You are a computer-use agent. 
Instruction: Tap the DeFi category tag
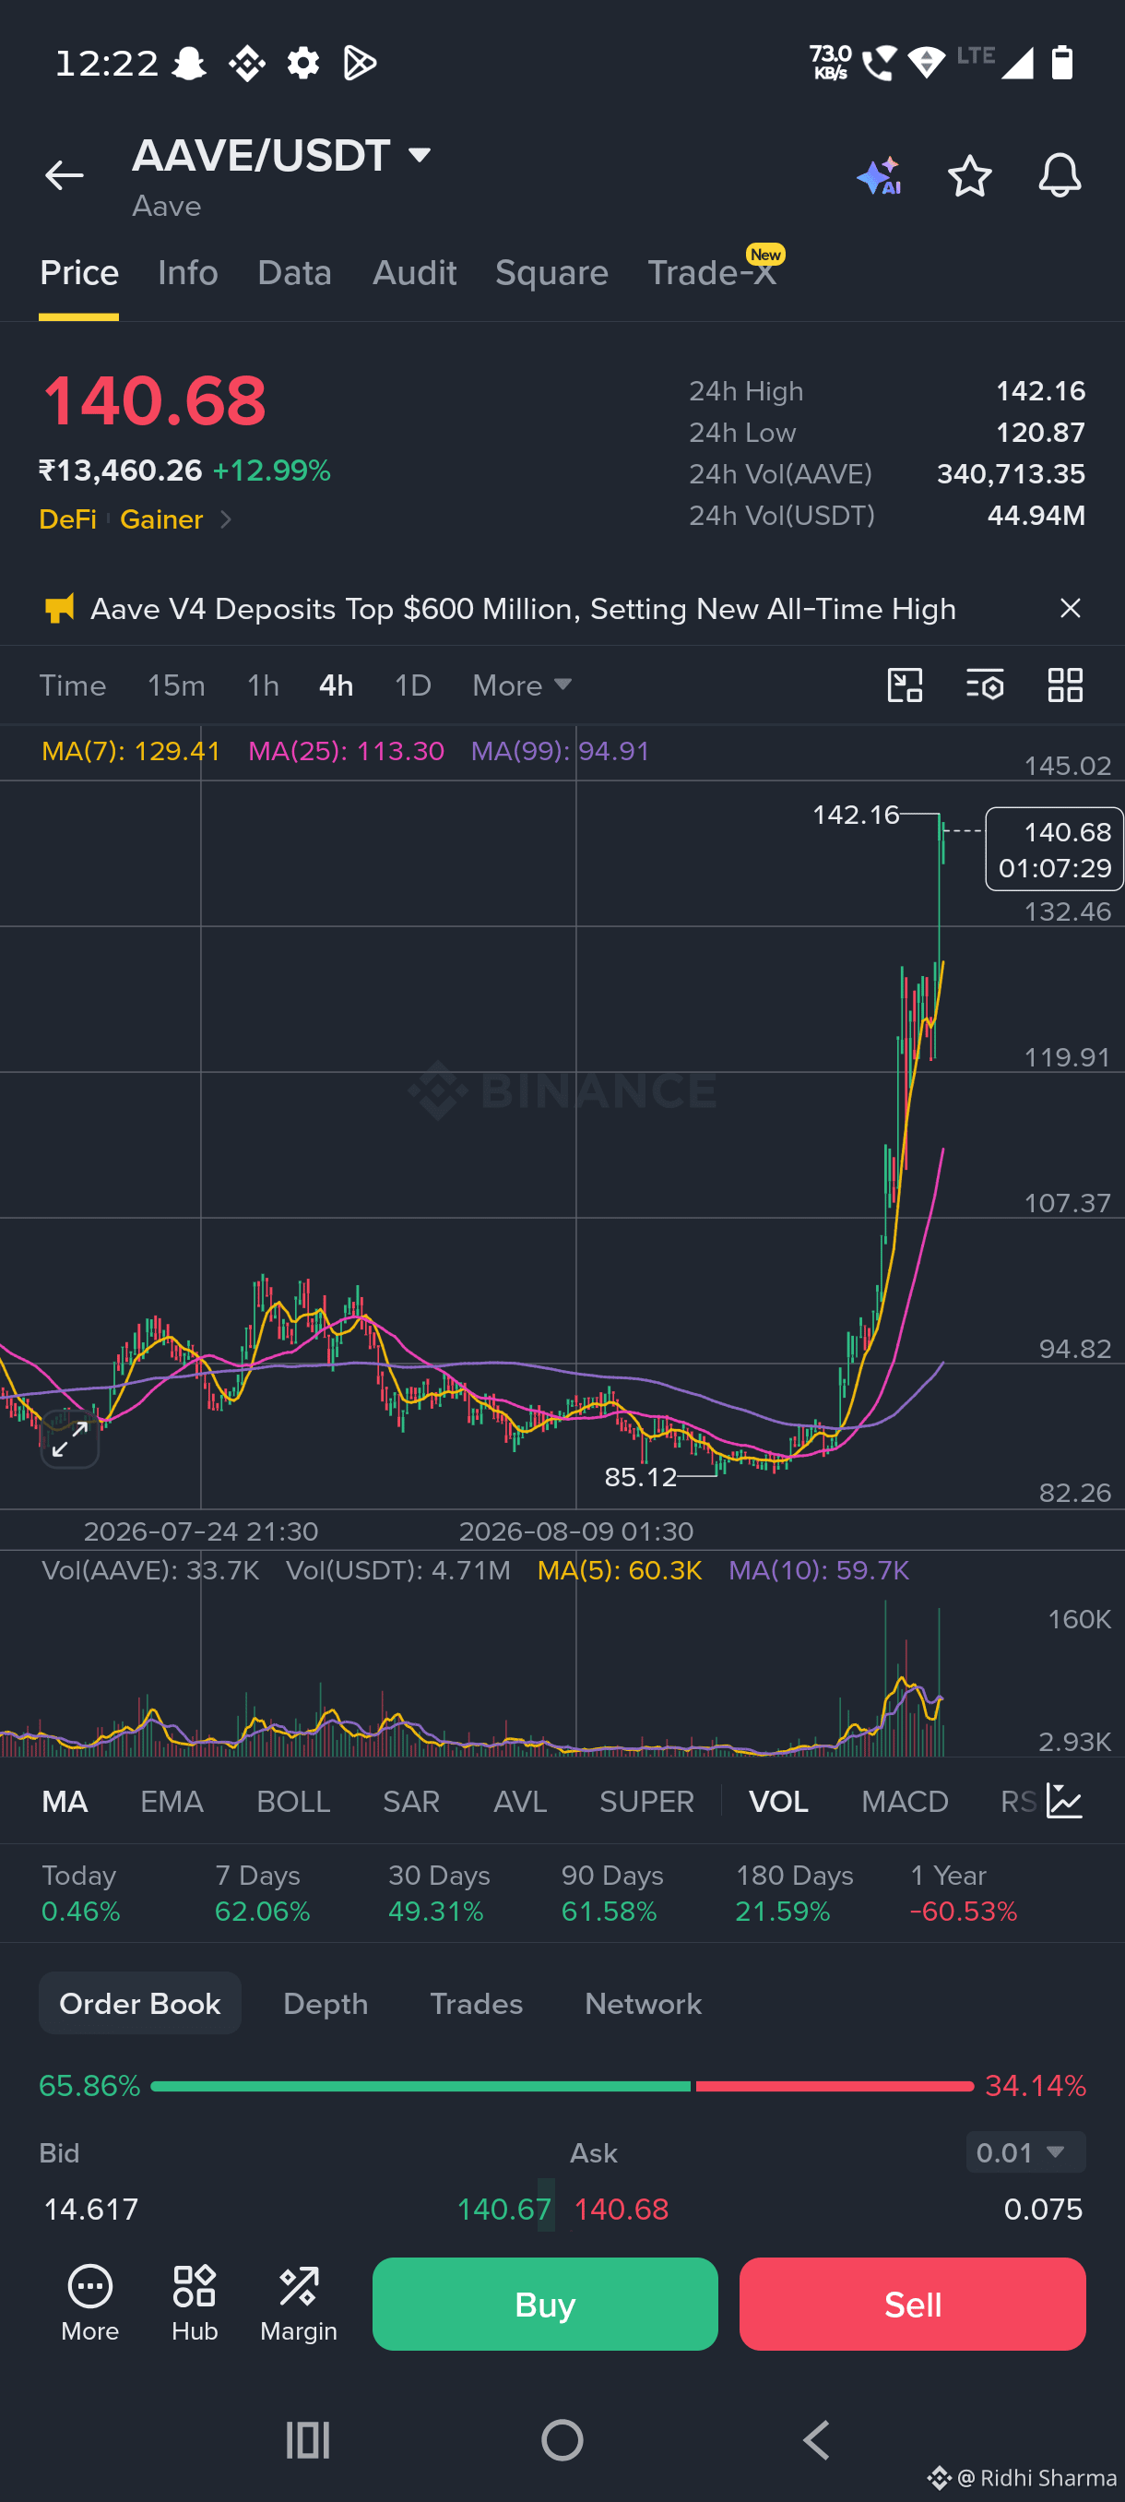coord(68,519)
